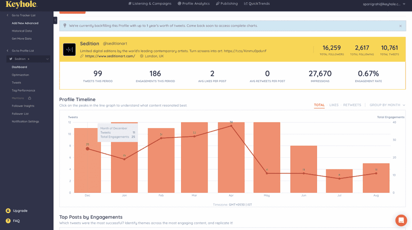Open the seditionart.com website link

tap(110, 56)
